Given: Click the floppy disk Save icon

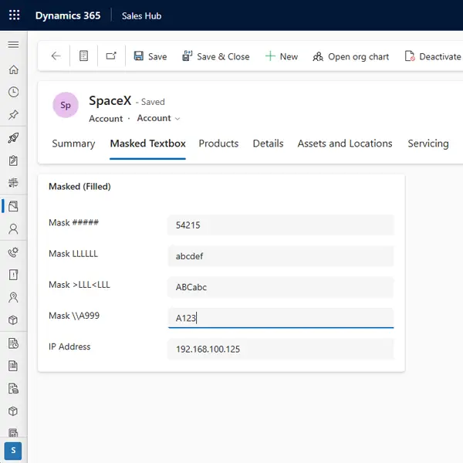Looking at the screenshot, I should [138, 56].
